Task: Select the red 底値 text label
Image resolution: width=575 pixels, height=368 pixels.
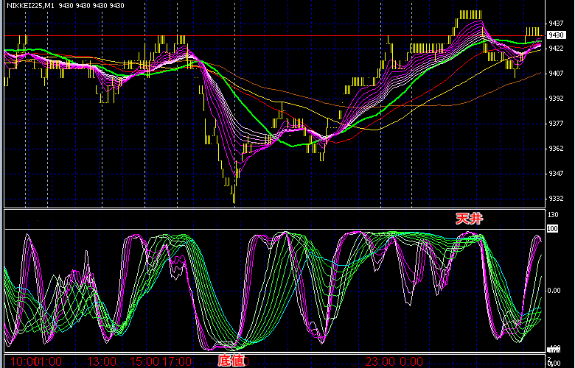Action: point(231,361)
